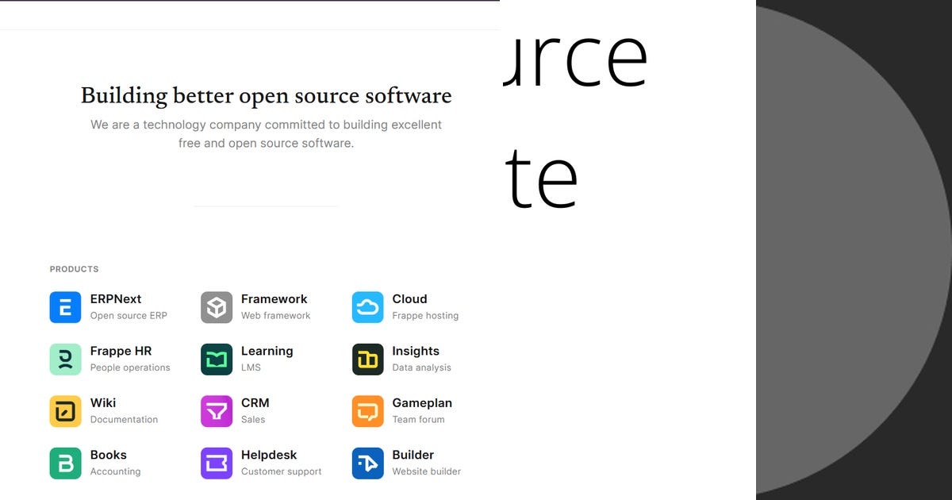Click the purple CRM funnel icon

point(216,410)
